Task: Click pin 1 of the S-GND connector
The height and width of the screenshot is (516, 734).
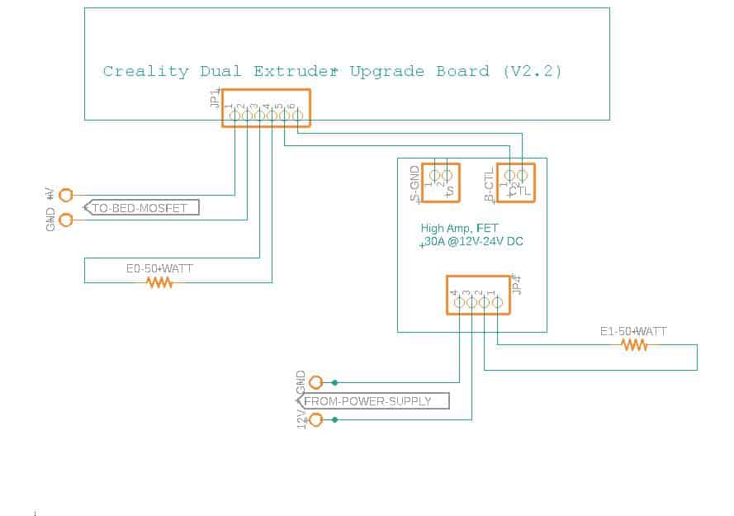Action: pyautogui.click(x=435, y=176)
